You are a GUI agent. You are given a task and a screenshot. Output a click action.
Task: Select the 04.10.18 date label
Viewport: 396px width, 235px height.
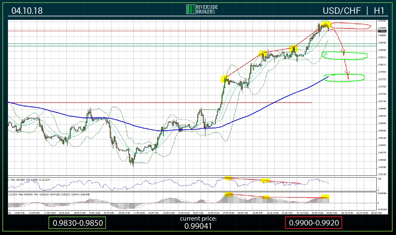point(27,11)
